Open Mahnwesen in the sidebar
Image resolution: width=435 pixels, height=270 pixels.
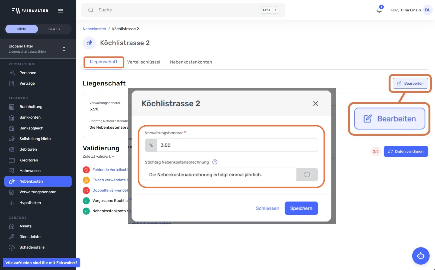(38, 171)
